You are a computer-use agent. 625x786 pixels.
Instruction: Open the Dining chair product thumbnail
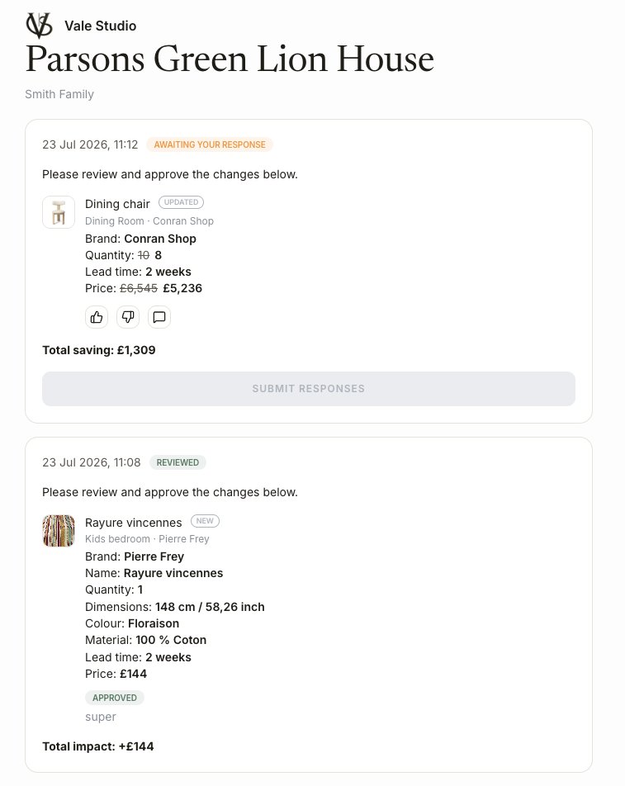(59, 212)
